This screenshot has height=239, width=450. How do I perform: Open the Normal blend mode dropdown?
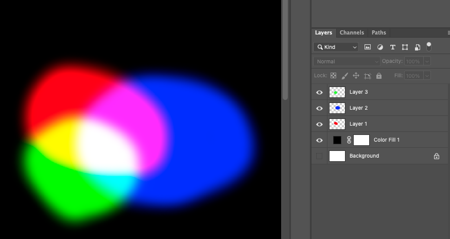coord(347,61)
